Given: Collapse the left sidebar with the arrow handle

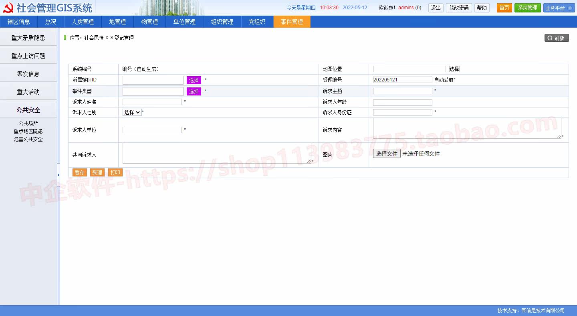Looking at the screenshot, I should [x=59, y=175].
